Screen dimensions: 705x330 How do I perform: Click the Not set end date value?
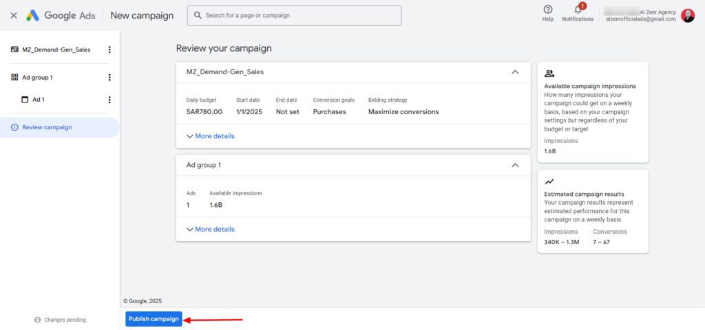tap(288, 112)
